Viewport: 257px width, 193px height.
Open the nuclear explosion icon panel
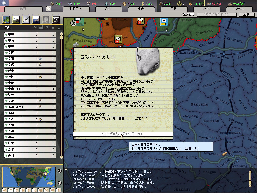click(x=46, y=20)
